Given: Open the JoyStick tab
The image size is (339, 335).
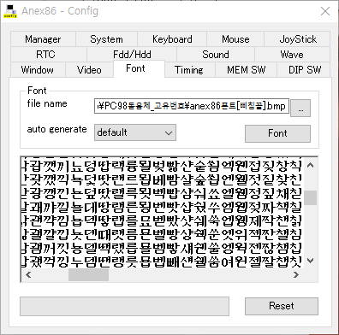Looking at the screenshot, I should click(298, 39).
